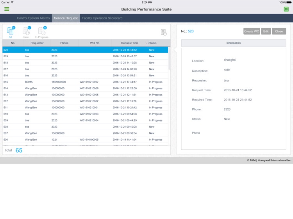Click work order WO1610190005
Image resolution: width=293 pixels, height=219 pixels.
point(89,140)
